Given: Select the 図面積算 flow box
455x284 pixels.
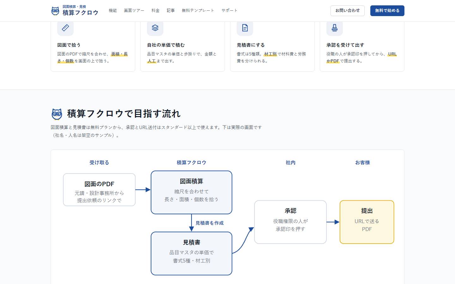Looking at the screenshot, I should [x=191, y=192].
